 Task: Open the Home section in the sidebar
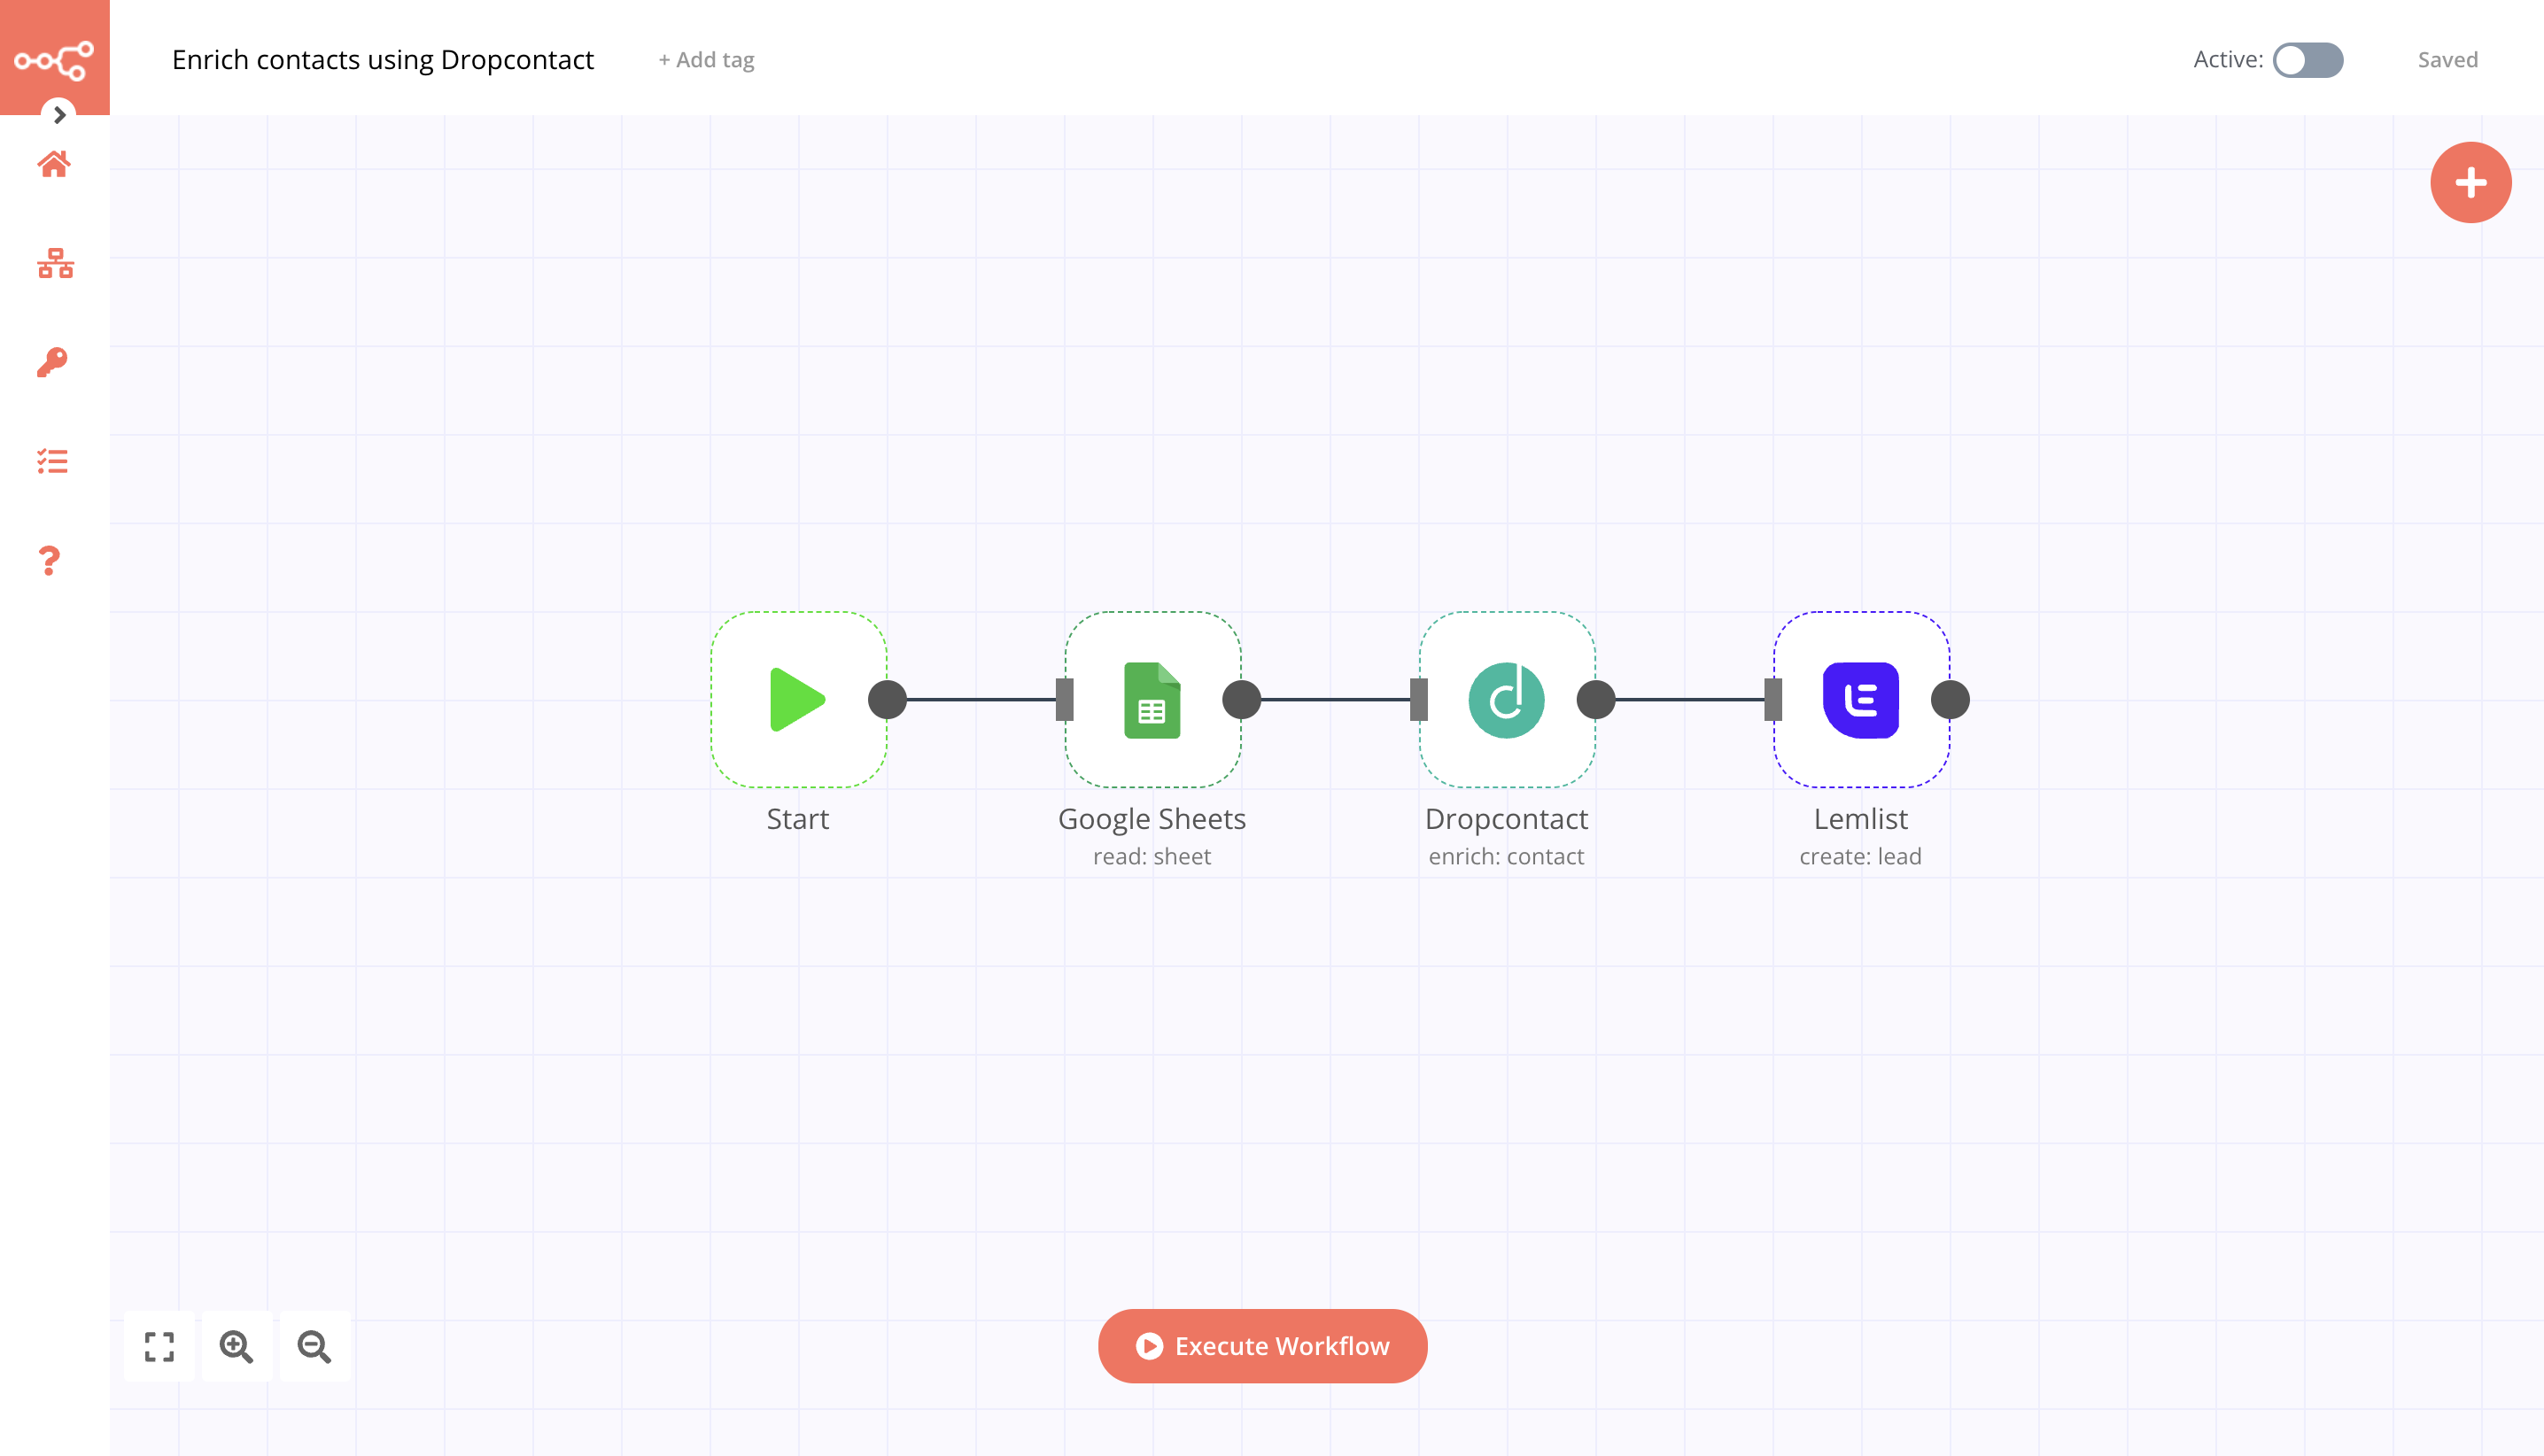tap(54, 163)
